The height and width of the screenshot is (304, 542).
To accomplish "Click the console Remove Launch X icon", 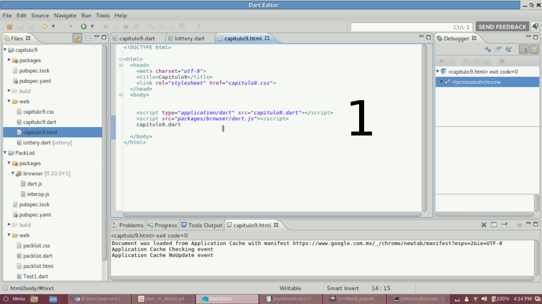I will pyautogui.click(x=484, y=225).
